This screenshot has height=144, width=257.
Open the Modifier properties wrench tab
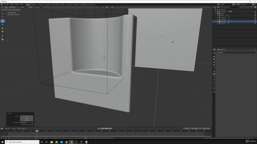pyautogui.click(x=214, y=74)
